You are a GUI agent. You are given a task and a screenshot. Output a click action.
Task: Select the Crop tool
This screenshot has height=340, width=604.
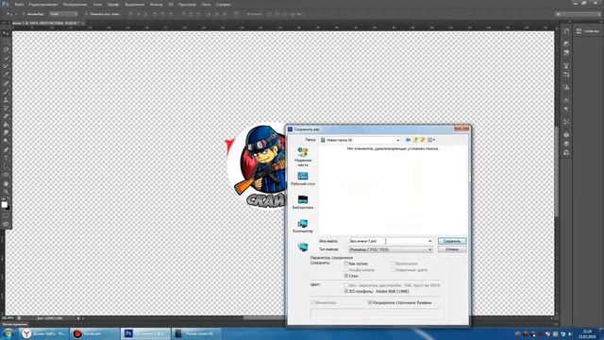point(6,66)
